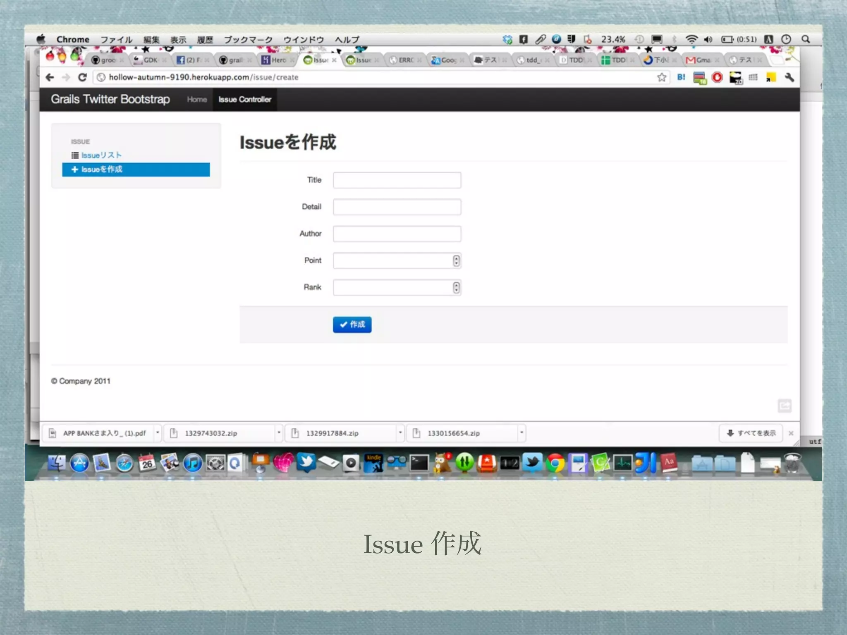Open iTunes from the dock
Viewport: 847px width, 635px height.
coord(192,463)
